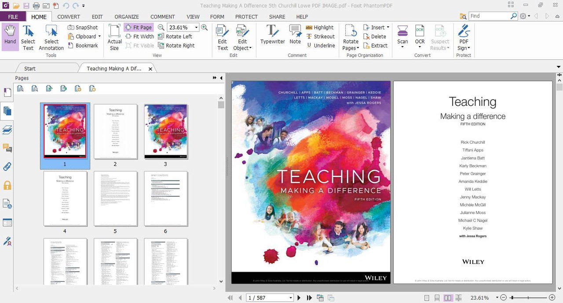Add a Bookmark from the Tools group

[x=83, y=46]
